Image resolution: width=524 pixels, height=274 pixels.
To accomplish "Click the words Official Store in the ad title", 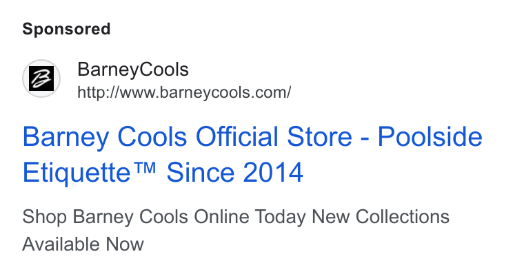I will tap(274, 136).
